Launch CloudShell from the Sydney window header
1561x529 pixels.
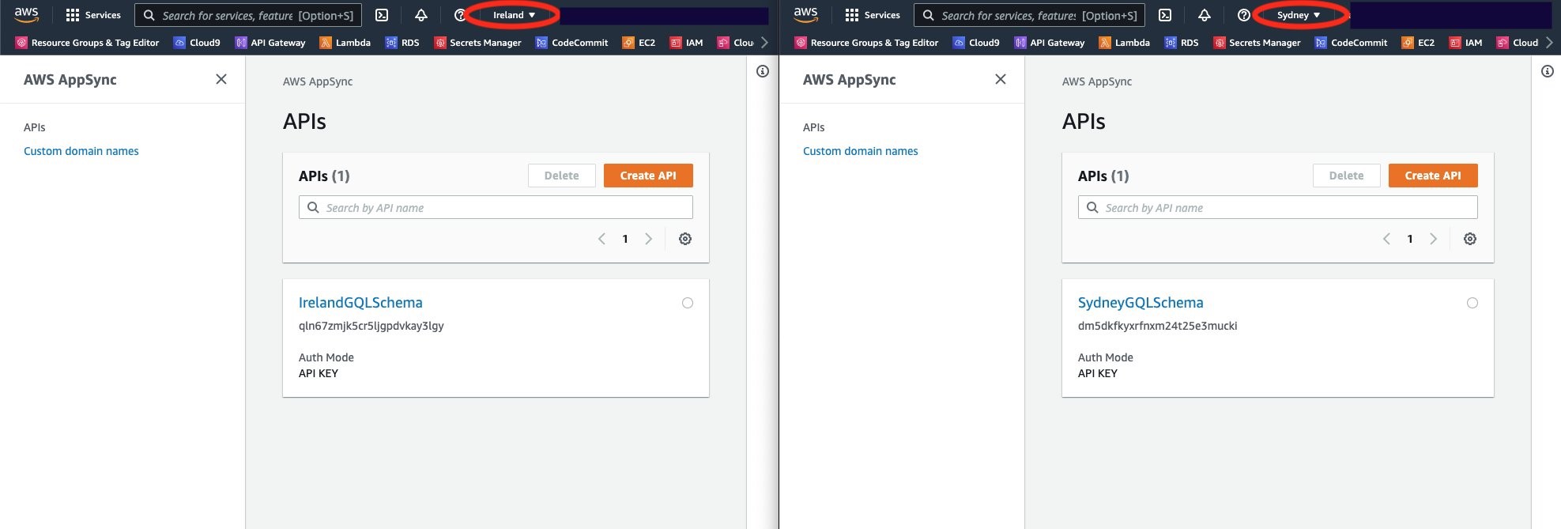click(x=1165, y=15)
